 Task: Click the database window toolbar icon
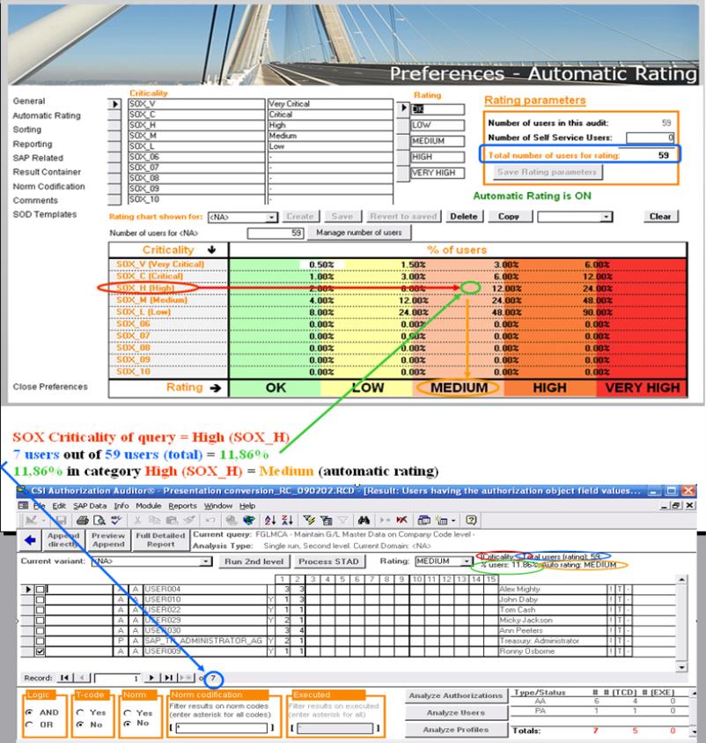424,520
